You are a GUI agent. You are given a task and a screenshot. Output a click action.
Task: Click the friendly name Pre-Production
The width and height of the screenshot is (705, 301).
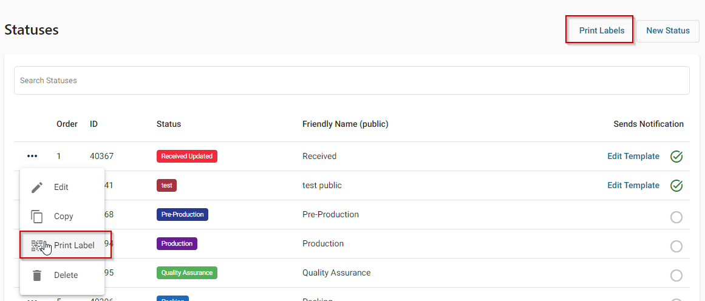coord(330,214)
